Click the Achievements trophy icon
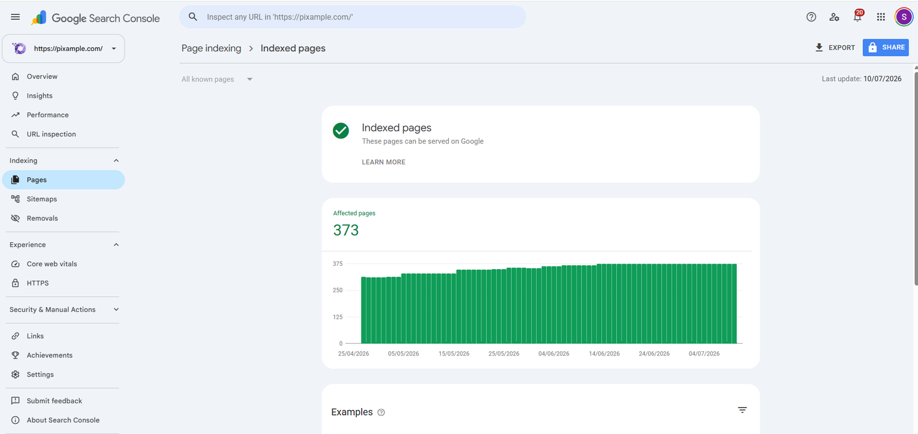This screenshot has width=918, height=434. coord(15,355)
